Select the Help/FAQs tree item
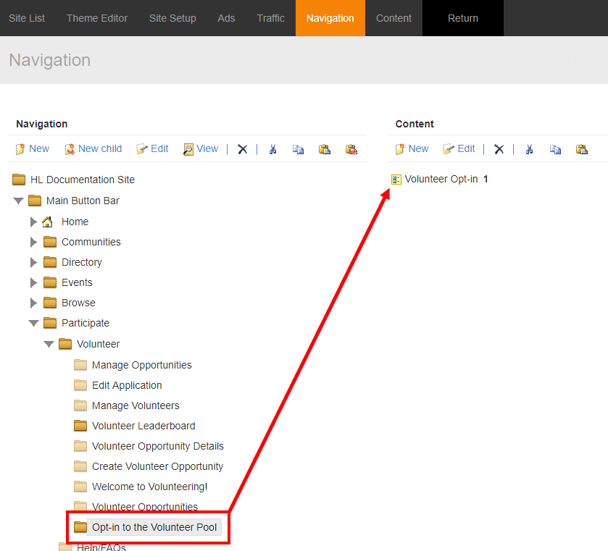 click(101, 547)
